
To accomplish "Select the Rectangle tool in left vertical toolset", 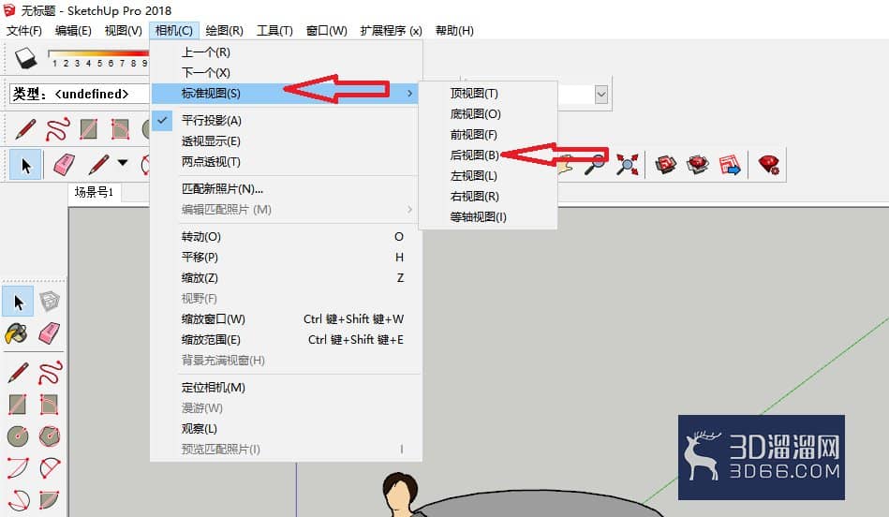I will (x=18, y=405).
